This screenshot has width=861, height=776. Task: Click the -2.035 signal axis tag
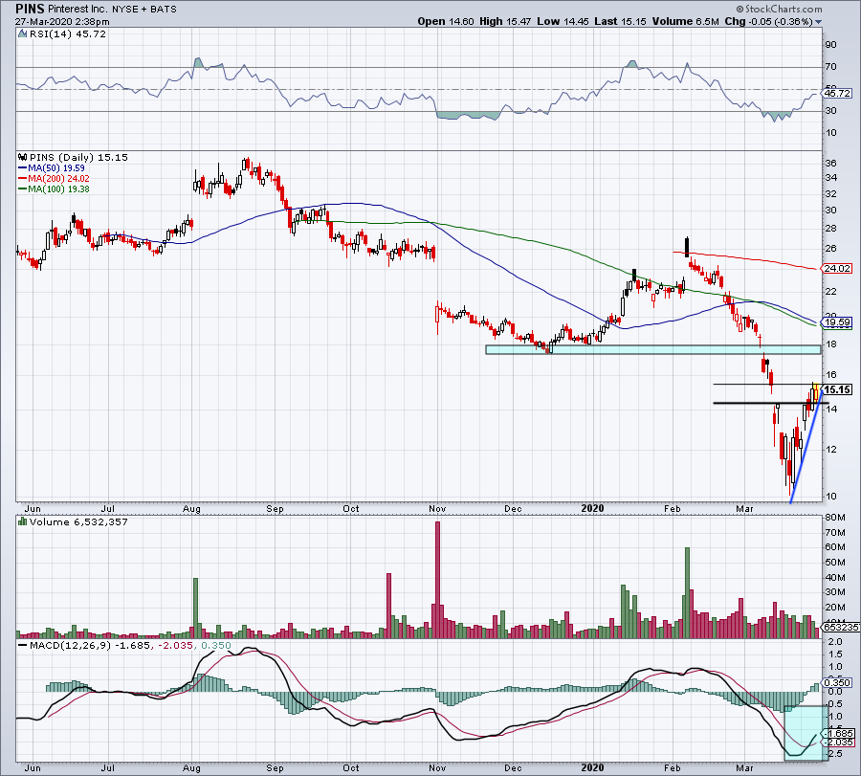(x=838, y=743)
